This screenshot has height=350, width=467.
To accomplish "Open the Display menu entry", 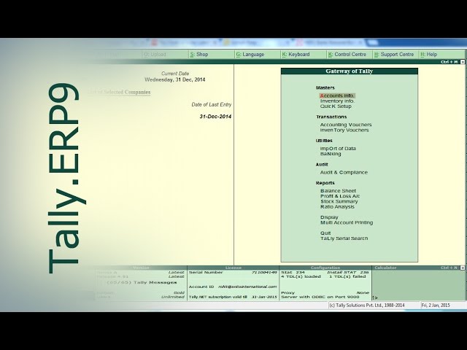I will 329,217.
